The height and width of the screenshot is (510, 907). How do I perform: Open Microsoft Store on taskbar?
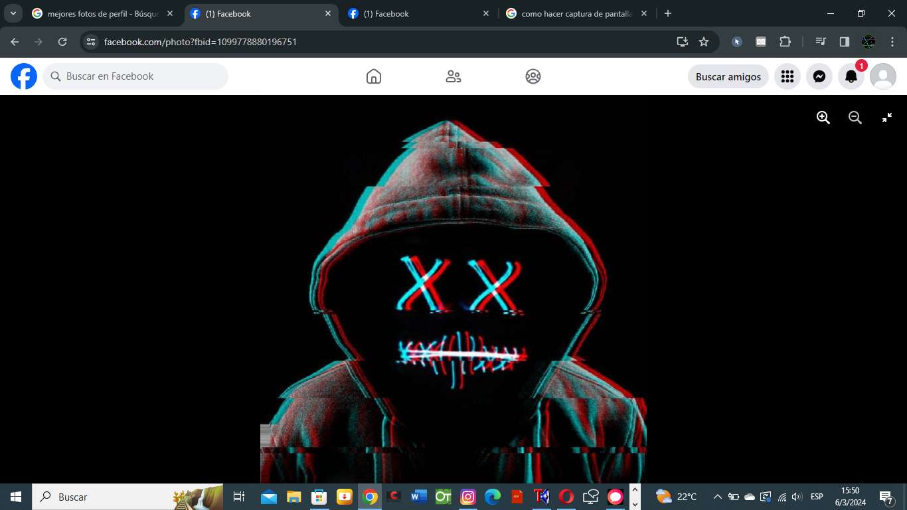click(319, 497)
